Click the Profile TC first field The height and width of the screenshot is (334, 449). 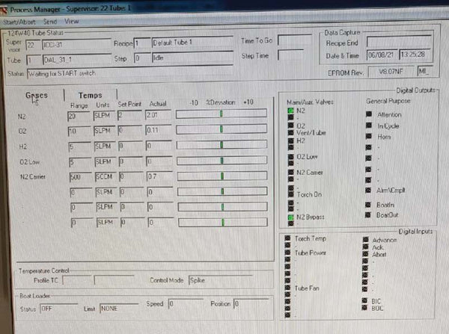click(76, 280)
